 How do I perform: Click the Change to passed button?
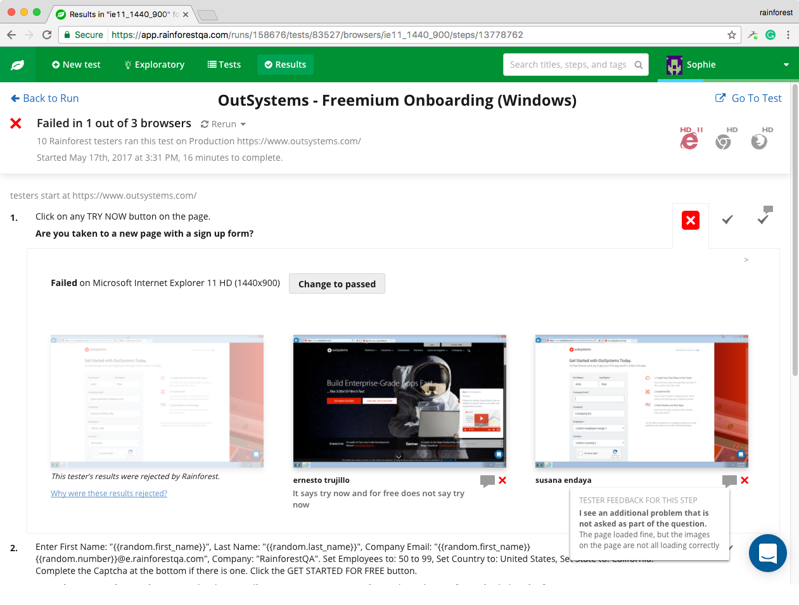click(337, 284)
